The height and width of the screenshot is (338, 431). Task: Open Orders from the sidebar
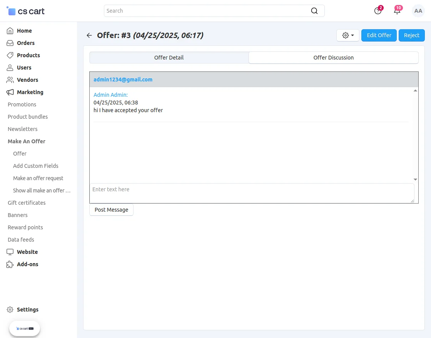(x=25, y=43)
